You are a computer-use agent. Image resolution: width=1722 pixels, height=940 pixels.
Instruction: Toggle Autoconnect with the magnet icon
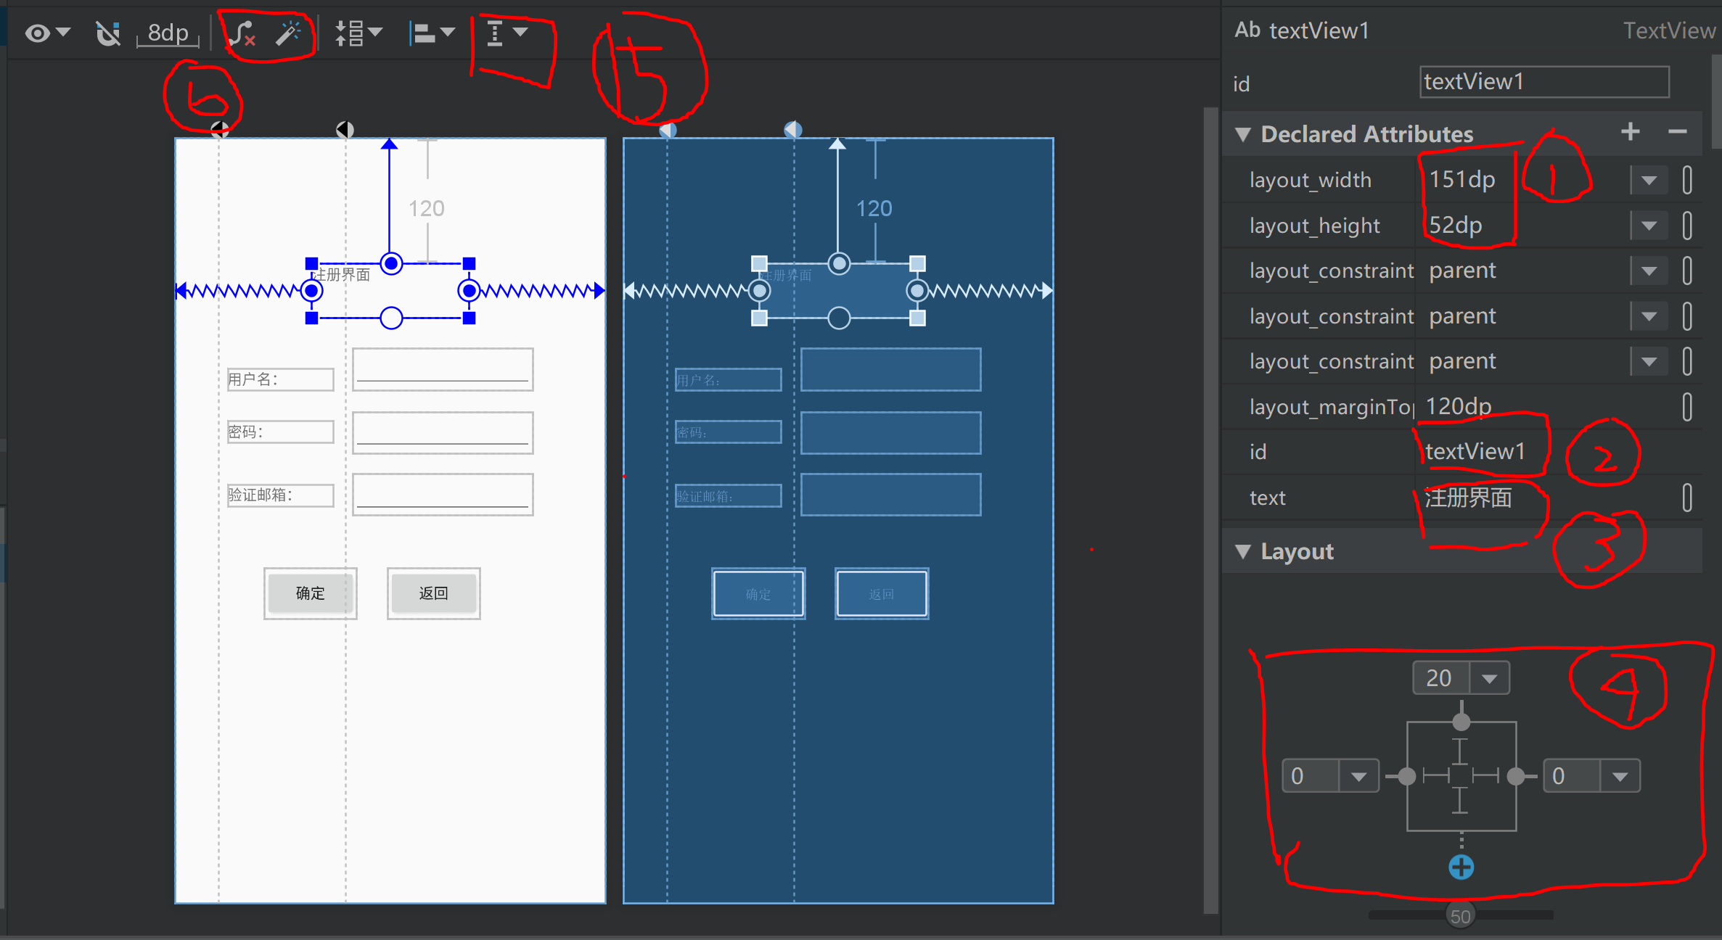(107, 32)
